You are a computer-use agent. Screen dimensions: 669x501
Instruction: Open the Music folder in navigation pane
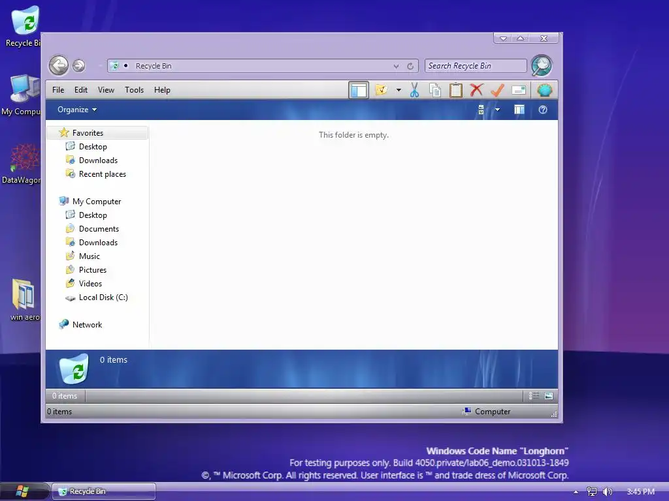89,256
